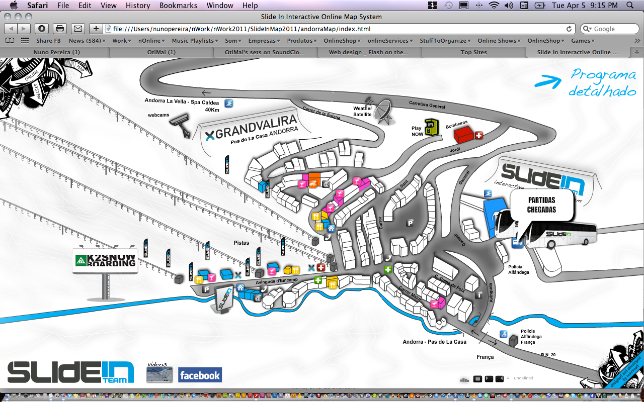
Task: Expand the nOnline bookmarks folder
Action: pyautogui.click(x=151, y=41)
